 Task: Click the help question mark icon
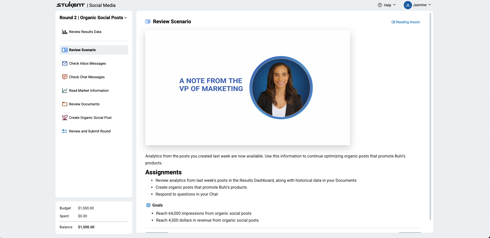(380, 5)
